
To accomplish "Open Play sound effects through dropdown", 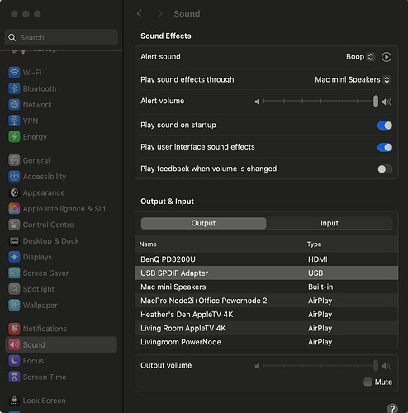I will (353, 79).
